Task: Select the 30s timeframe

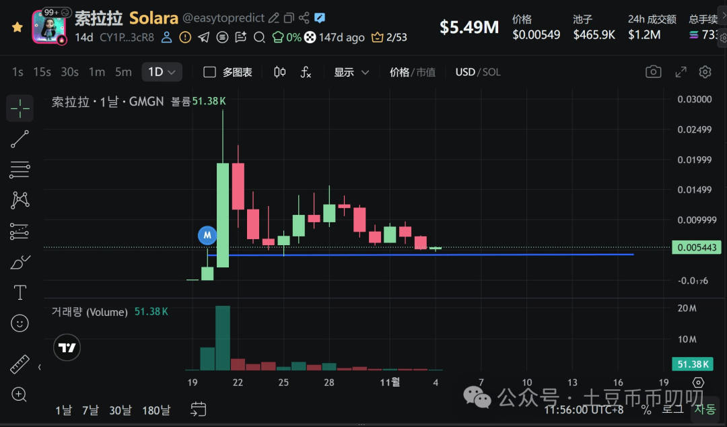Action: point(69,72)
